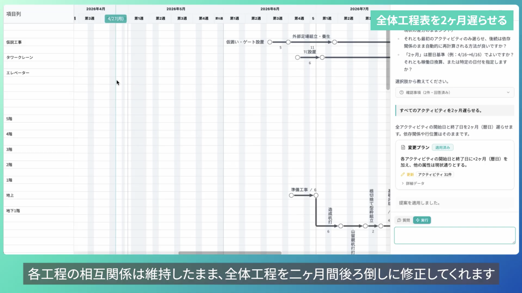The image size is (522, 293).
Task: Expand the 詳細データ disclosure
Action: [x=413, y=184]
